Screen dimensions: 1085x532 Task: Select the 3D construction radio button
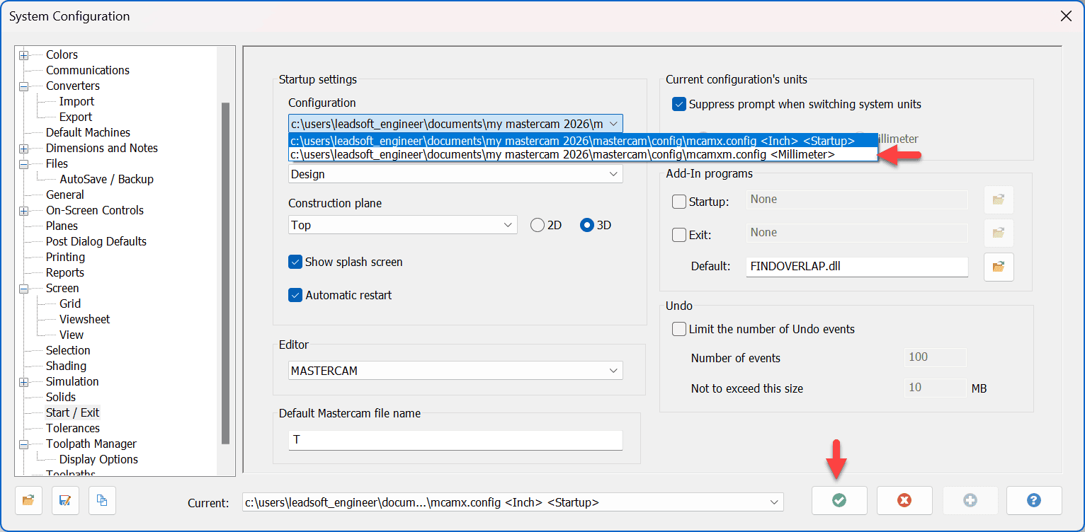[587, 225]
